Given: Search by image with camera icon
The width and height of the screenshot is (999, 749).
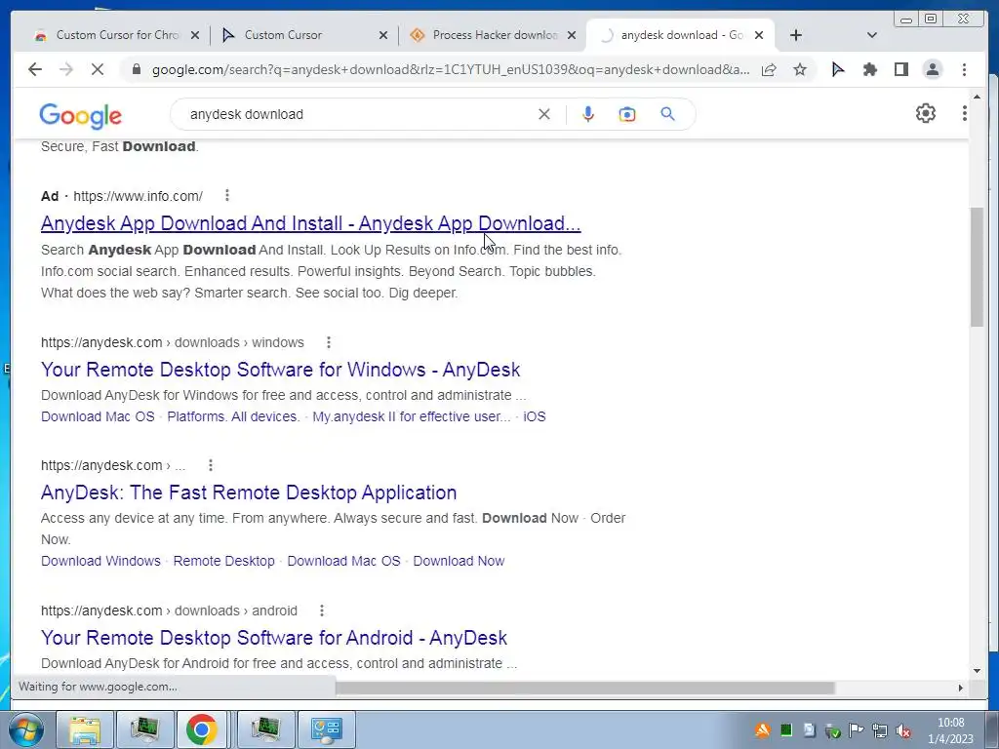Looking at the screenshot, I should 627,114.
